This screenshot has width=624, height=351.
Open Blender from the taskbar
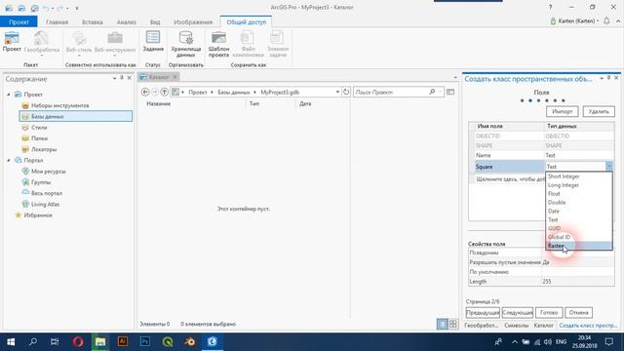(x=189, y=342)
